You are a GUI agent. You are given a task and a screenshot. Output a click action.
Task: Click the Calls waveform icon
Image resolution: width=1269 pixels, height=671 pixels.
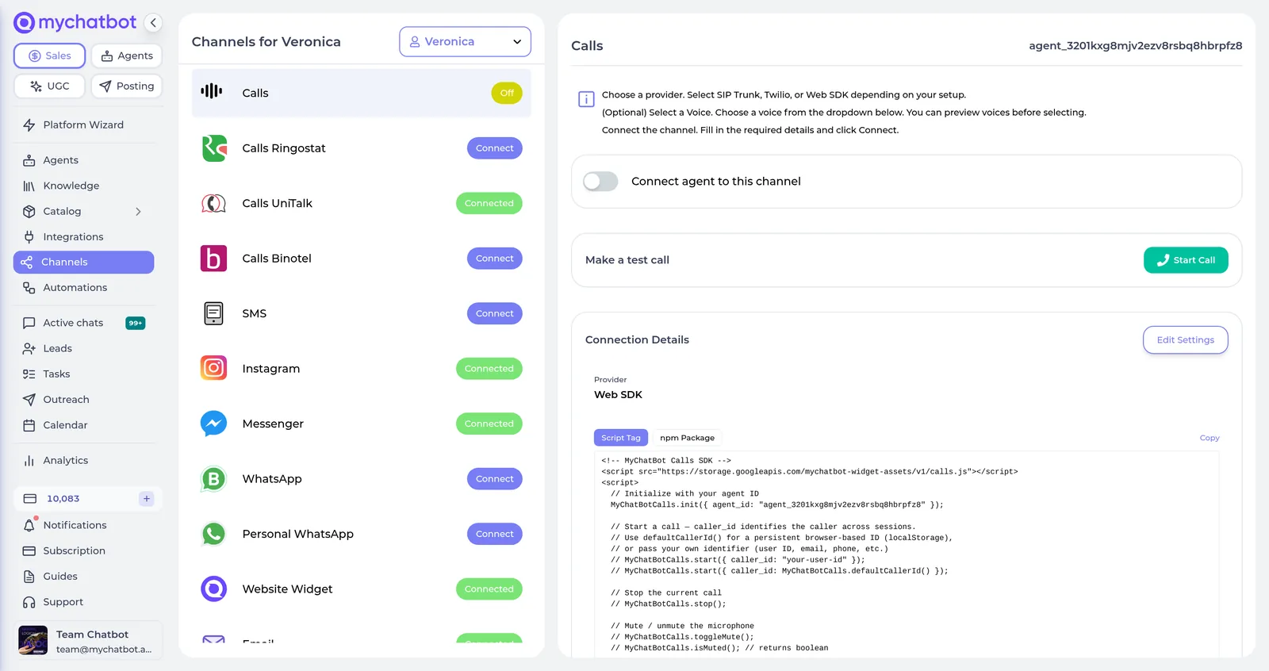click(212, 91)
